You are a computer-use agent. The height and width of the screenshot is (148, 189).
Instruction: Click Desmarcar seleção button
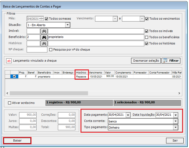coord(146,61)
